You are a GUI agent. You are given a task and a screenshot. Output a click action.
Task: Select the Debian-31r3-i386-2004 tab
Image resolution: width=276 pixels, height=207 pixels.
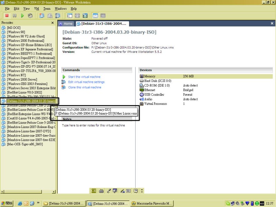pos(102,23)
